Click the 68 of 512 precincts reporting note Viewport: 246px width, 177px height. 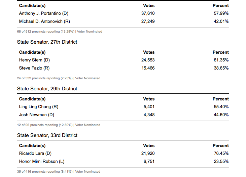[x=60, y=32]
